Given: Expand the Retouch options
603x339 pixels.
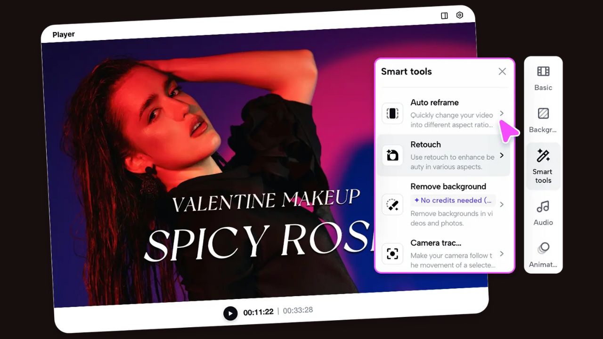Looking at the screenshot, I should 501,155.
